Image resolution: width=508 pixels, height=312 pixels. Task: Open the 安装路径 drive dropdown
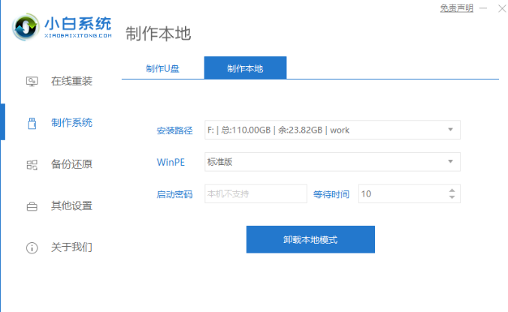[450, 130]
